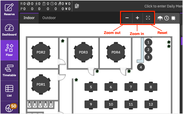Screen dimensions: 183x114
Task: Select counter seat 3
Action: (x=148, y=57)
